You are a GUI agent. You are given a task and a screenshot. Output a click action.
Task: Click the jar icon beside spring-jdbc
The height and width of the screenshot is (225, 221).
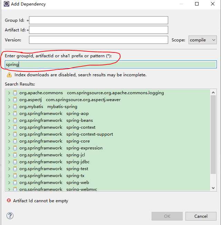point(15,162)
